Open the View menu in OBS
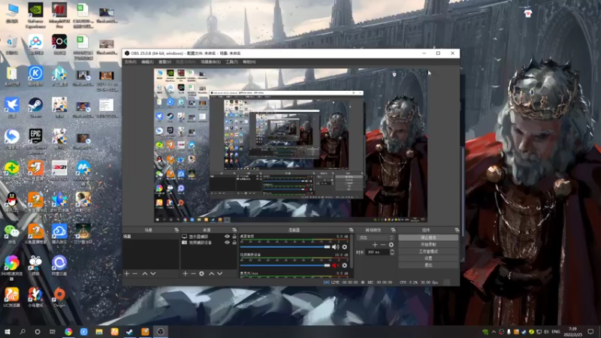Image resolution: width=601 pixels, height=338 pixels. click(165, 62)
